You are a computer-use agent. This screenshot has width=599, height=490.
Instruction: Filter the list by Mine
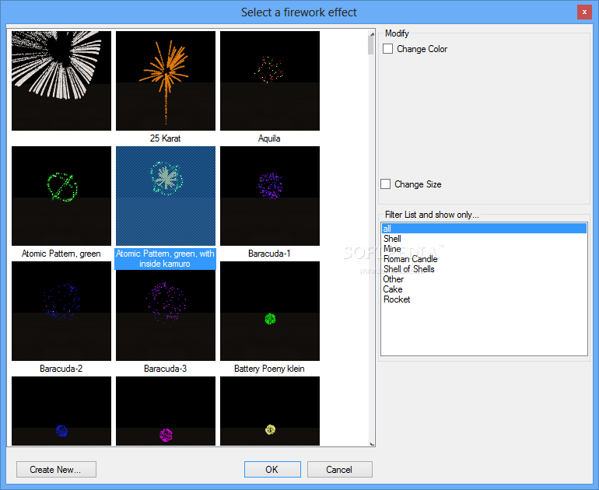pyautogui.click(x=484, y=249)
